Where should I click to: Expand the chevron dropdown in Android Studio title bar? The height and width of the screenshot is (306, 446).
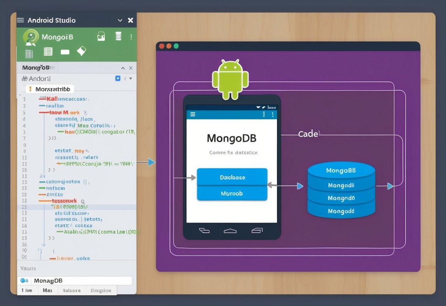click(119, 21)
